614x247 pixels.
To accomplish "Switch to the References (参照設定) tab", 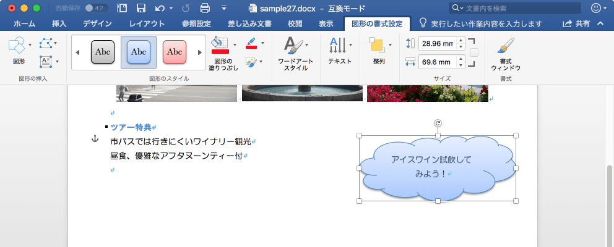I will tap(197, 24).
